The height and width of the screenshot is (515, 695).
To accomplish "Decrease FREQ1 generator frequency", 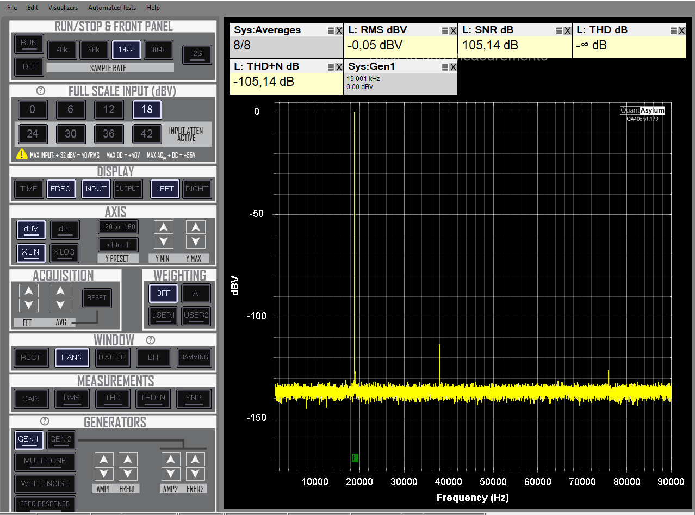I will pyautogui.click(x=128, y=474).
